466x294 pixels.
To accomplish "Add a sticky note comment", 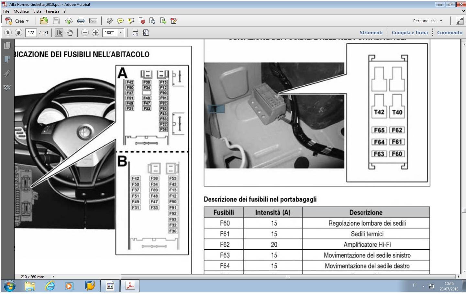I will tap(120, 21).
